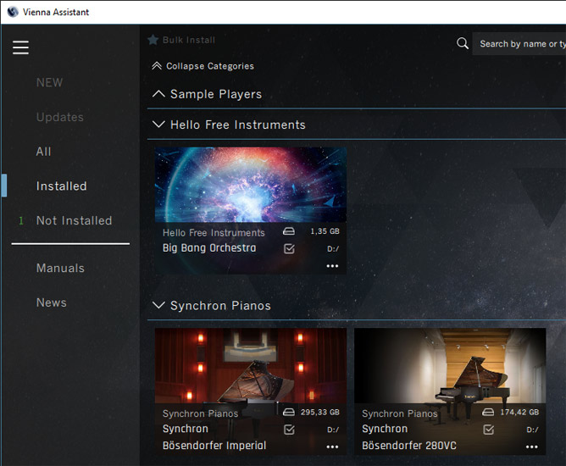Click Bösendorfer 280VC disk size icon

488,413
